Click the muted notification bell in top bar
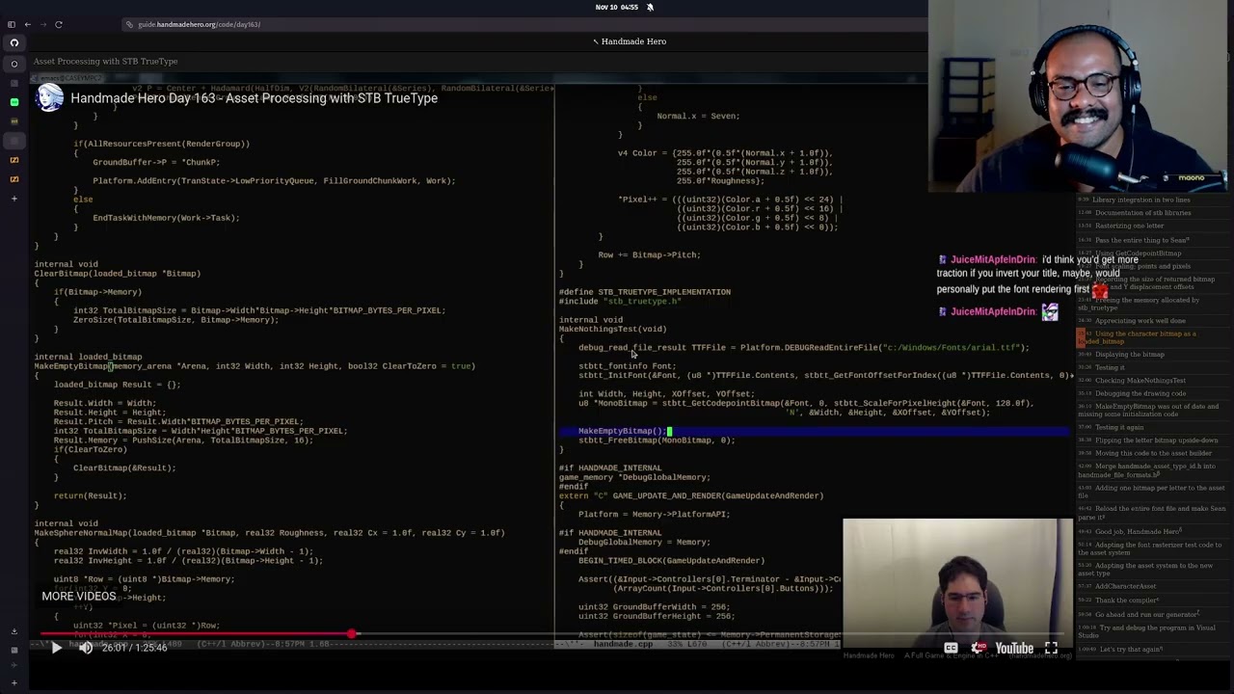Screen dimensions: 1234x694 click(x=650, y=7)
